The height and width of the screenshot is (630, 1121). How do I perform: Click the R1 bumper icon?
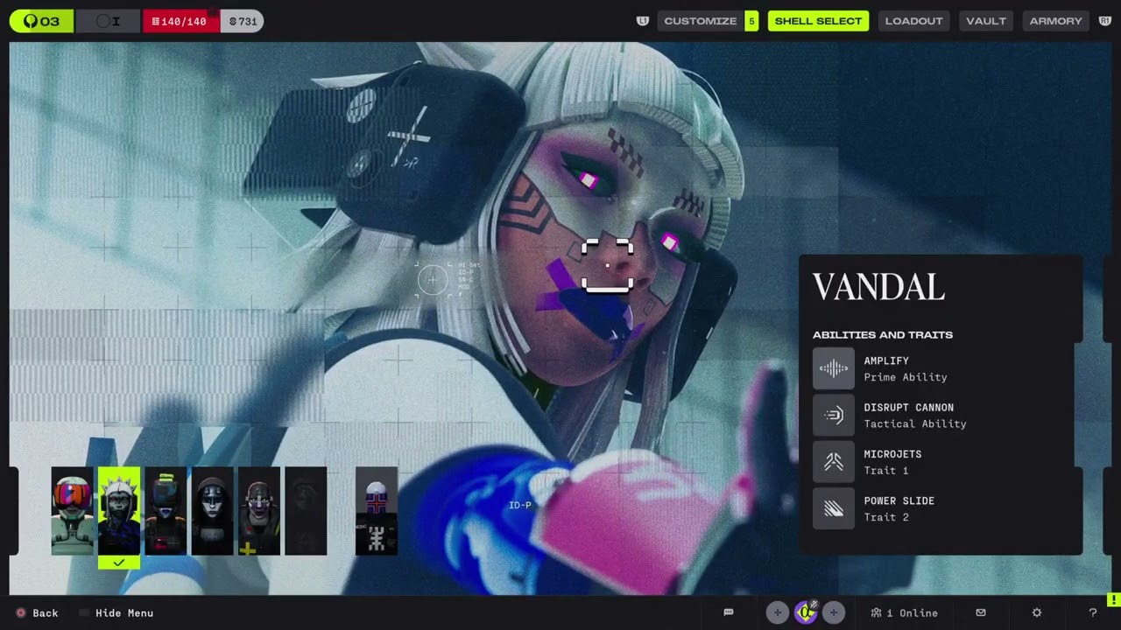click(1104, 21)
